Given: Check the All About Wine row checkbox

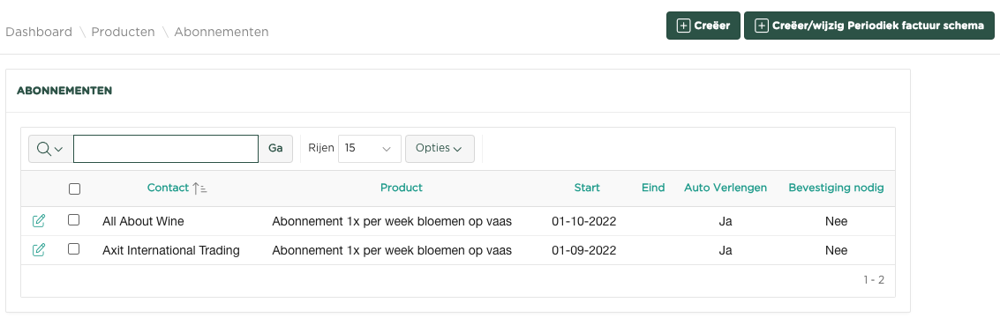Looking at the screenshot, I should tap(74, 220).
